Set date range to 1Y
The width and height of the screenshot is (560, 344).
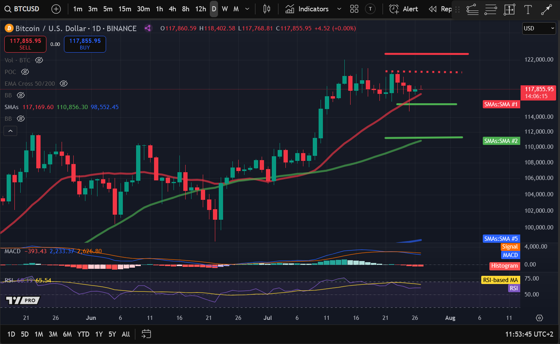coord(99,334)
